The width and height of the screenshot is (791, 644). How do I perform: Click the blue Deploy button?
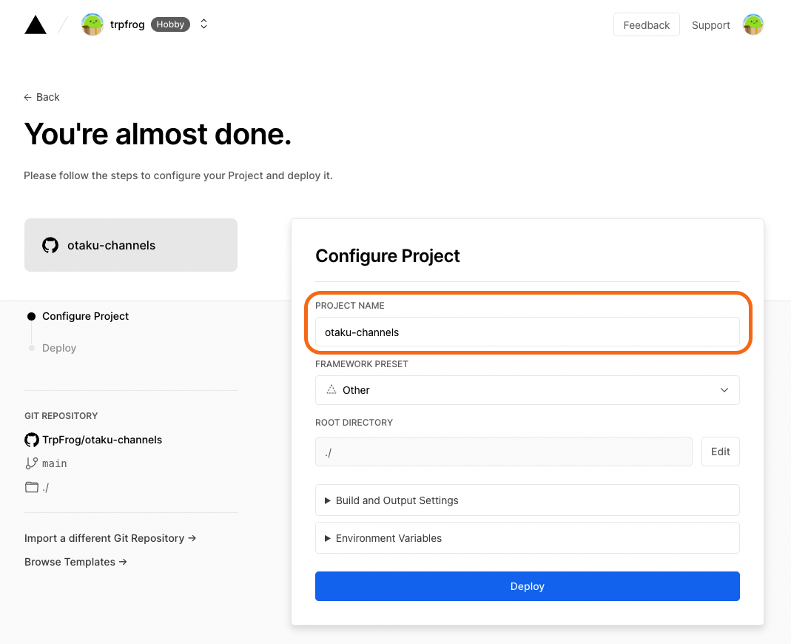[x=527, y=586]
